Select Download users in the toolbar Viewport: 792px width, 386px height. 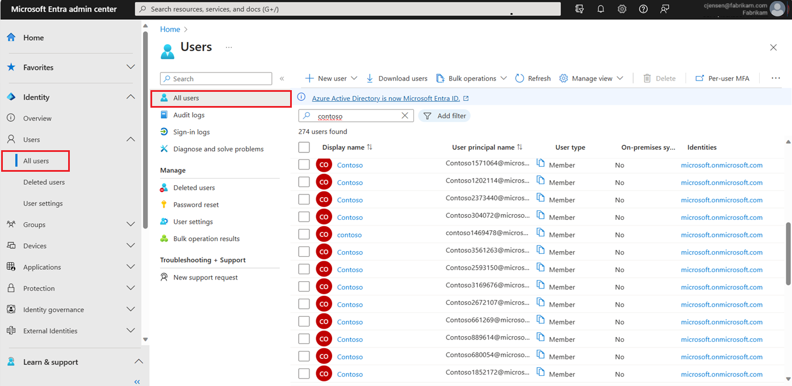[397, 78]
